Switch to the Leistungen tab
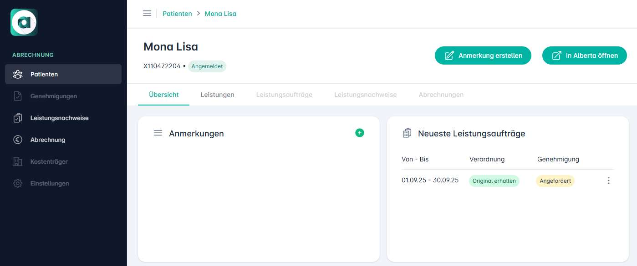The height and width of the screenshot is (266, 637). (217, 95)
